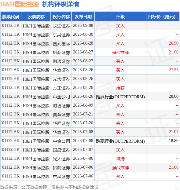Click 方正证券 in the broker column
Image resolution: width=180 pixels, height=190 pixels.
click(x=61, y=88)
